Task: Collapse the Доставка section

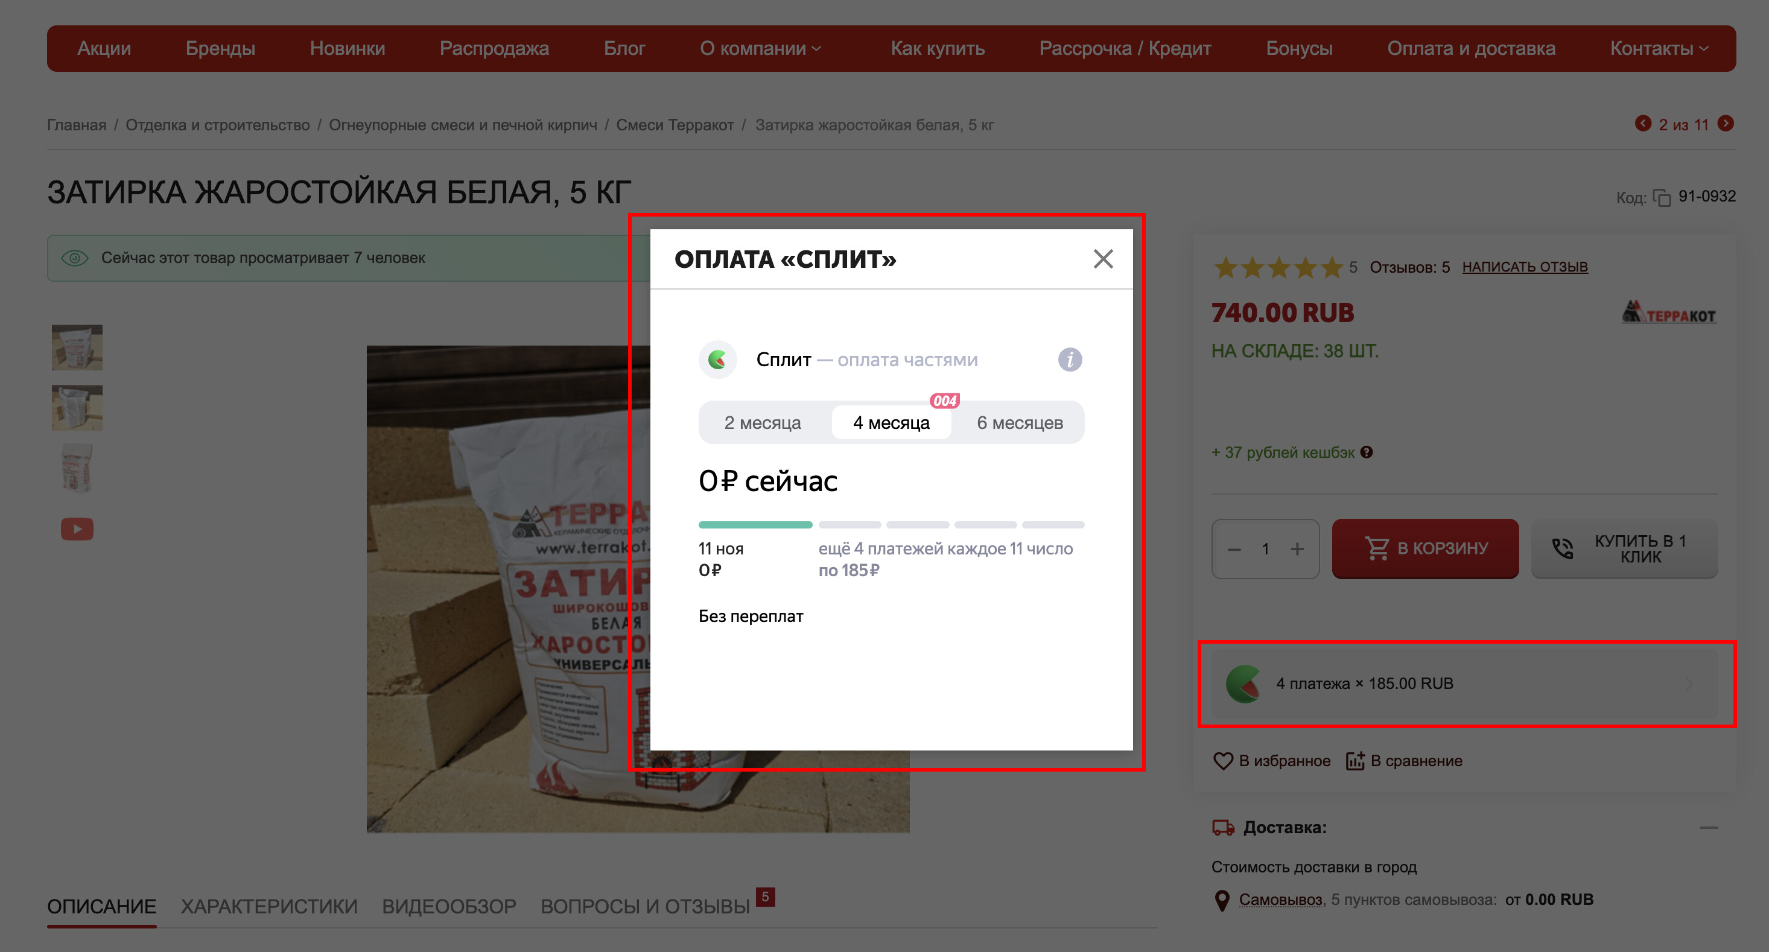Action: coord(1709,827)
